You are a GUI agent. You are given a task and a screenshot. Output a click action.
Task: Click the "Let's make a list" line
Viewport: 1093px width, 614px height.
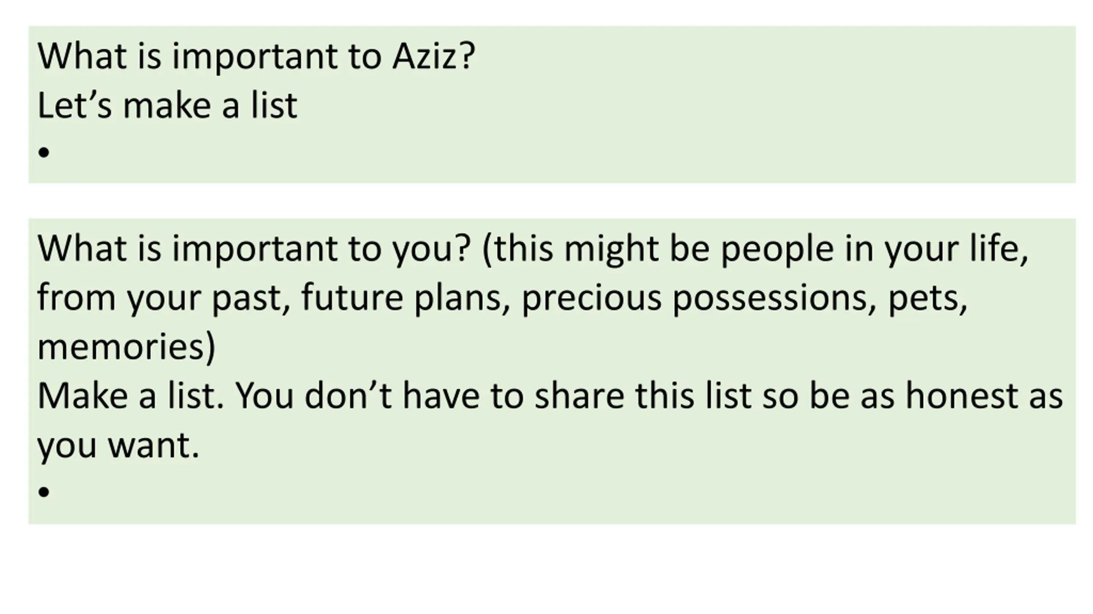tap(167, 106)
